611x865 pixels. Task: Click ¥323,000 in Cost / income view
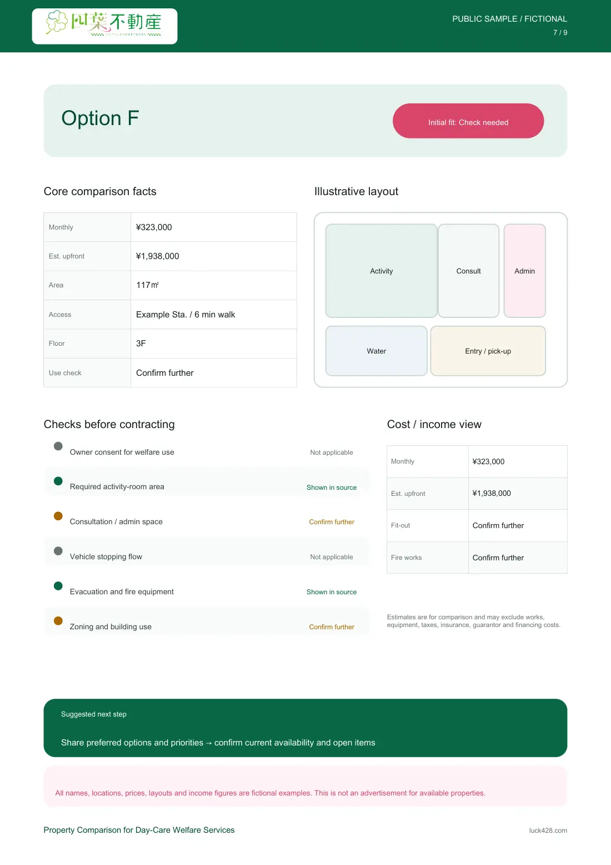point(489,461)
